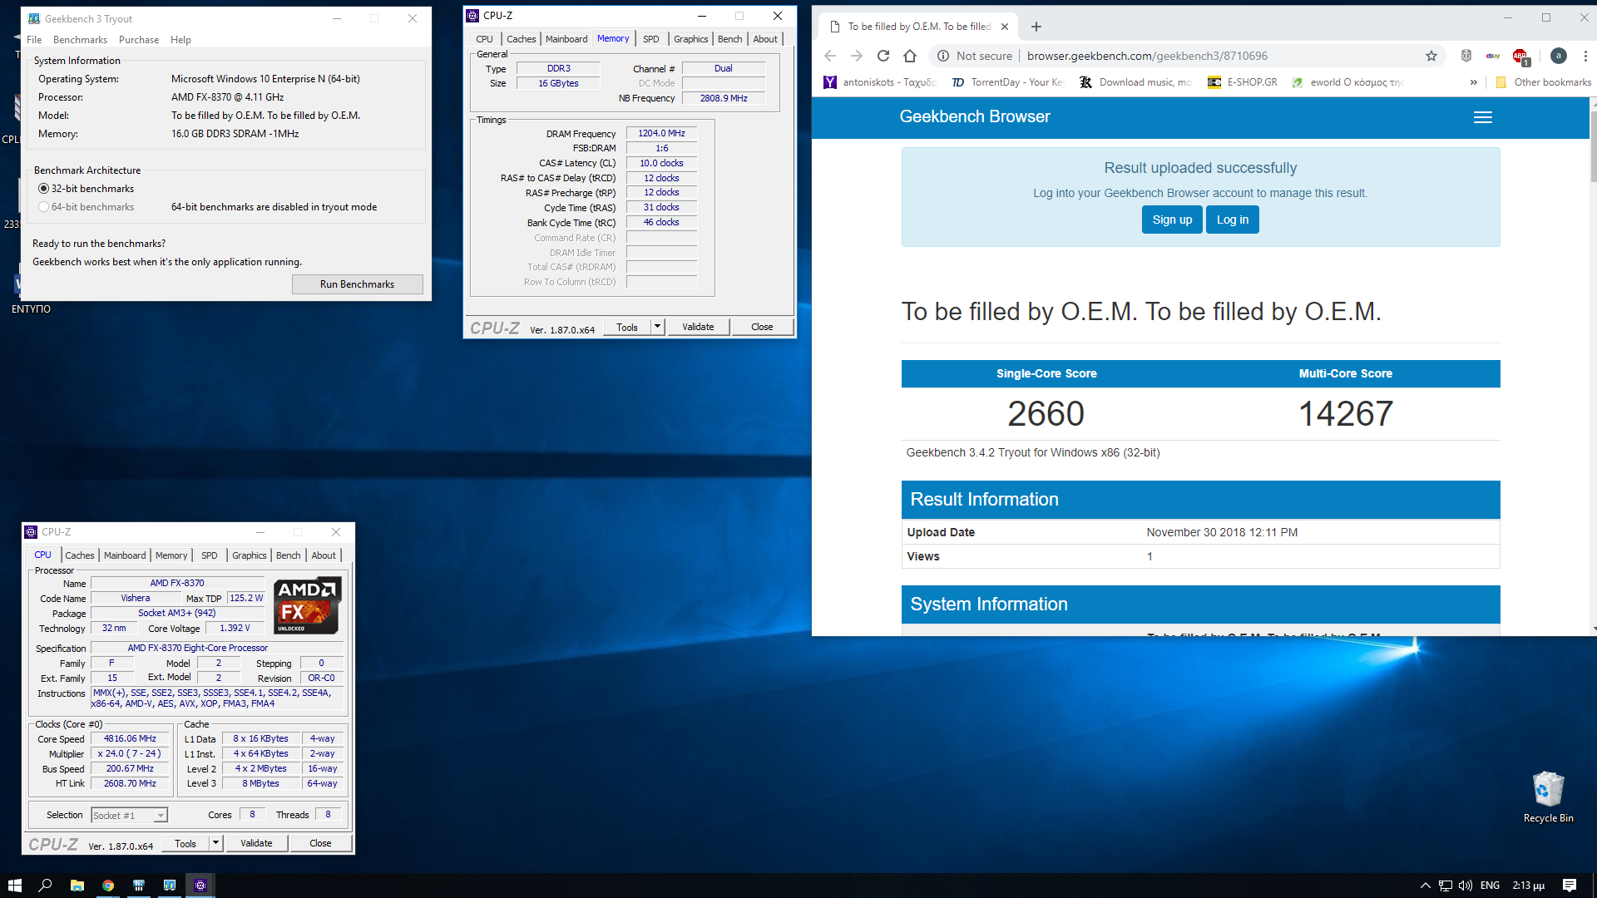Open the Socket #1 selection dropdown

(130, 816)
